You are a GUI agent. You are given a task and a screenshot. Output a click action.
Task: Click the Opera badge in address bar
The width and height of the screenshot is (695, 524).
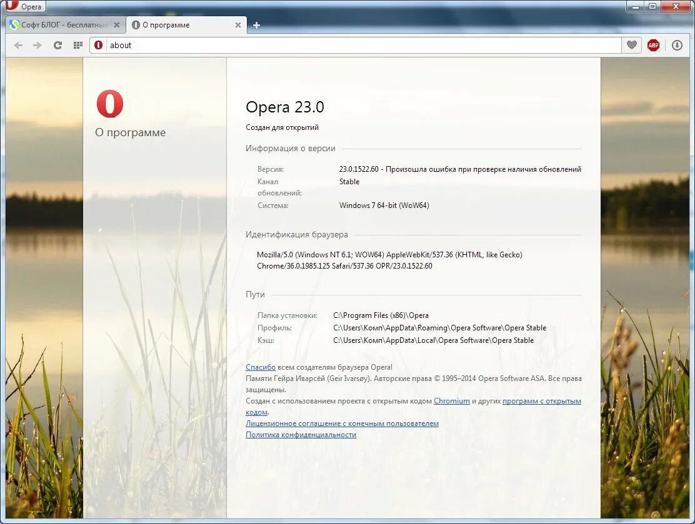pyautogui.click(x=98, y=45)
